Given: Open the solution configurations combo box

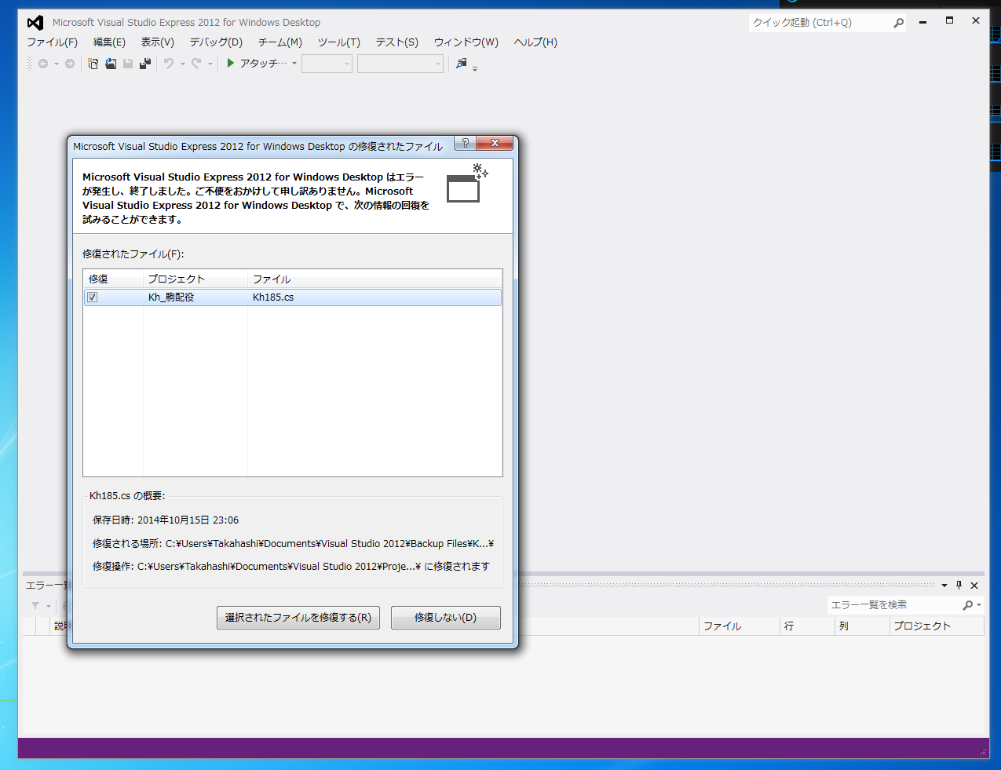Looking at the screenshot, I should point(327,64).
